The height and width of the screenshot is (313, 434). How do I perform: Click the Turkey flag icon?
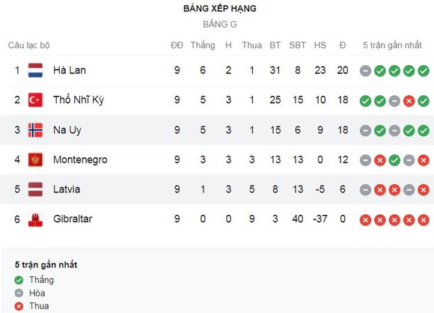(35, 100)
